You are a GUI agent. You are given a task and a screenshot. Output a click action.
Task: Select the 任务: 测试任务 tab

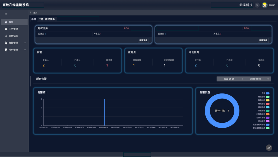tap(47, 19)
